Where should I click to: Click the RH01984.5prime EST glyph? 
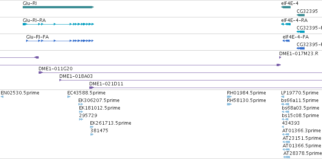point(229,97)
